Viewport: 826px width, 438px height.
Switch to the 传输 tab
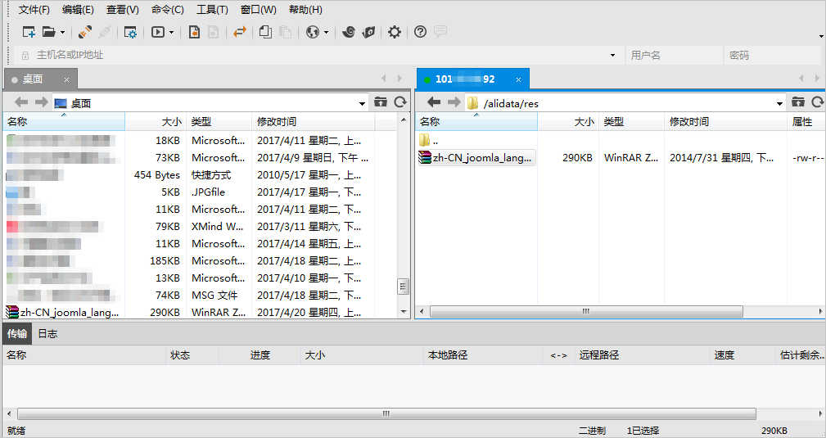click(x=17, y=334)
